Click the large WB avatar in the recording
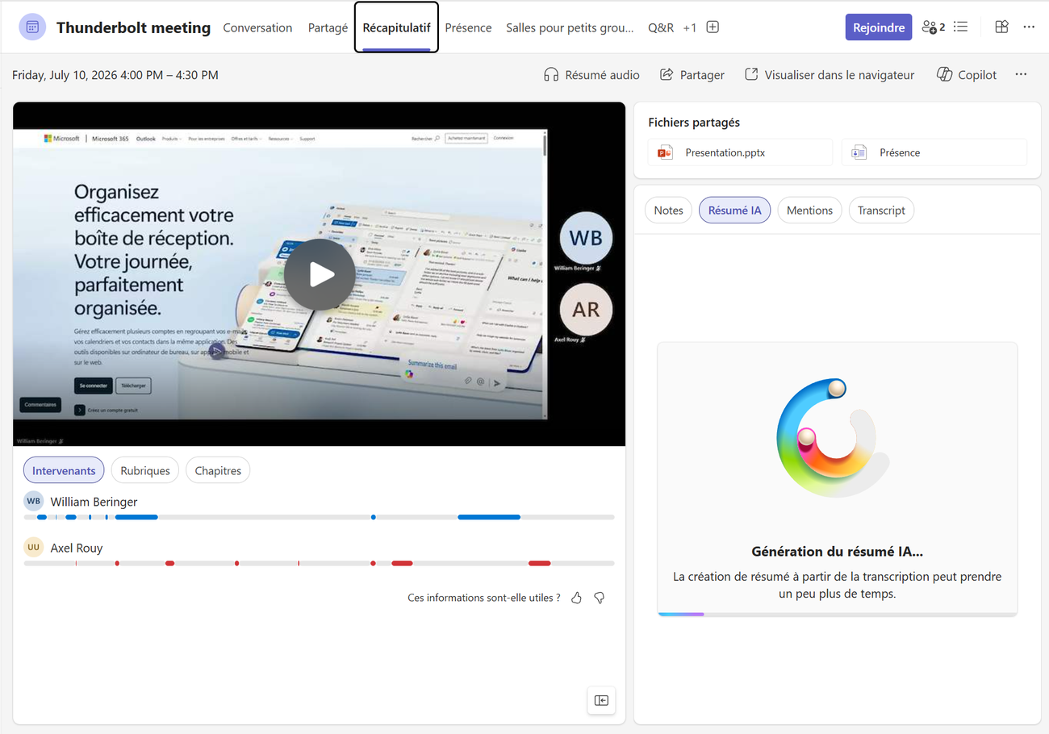Image resolution: width=1049 pixels, height=734 pixels. 586,238
